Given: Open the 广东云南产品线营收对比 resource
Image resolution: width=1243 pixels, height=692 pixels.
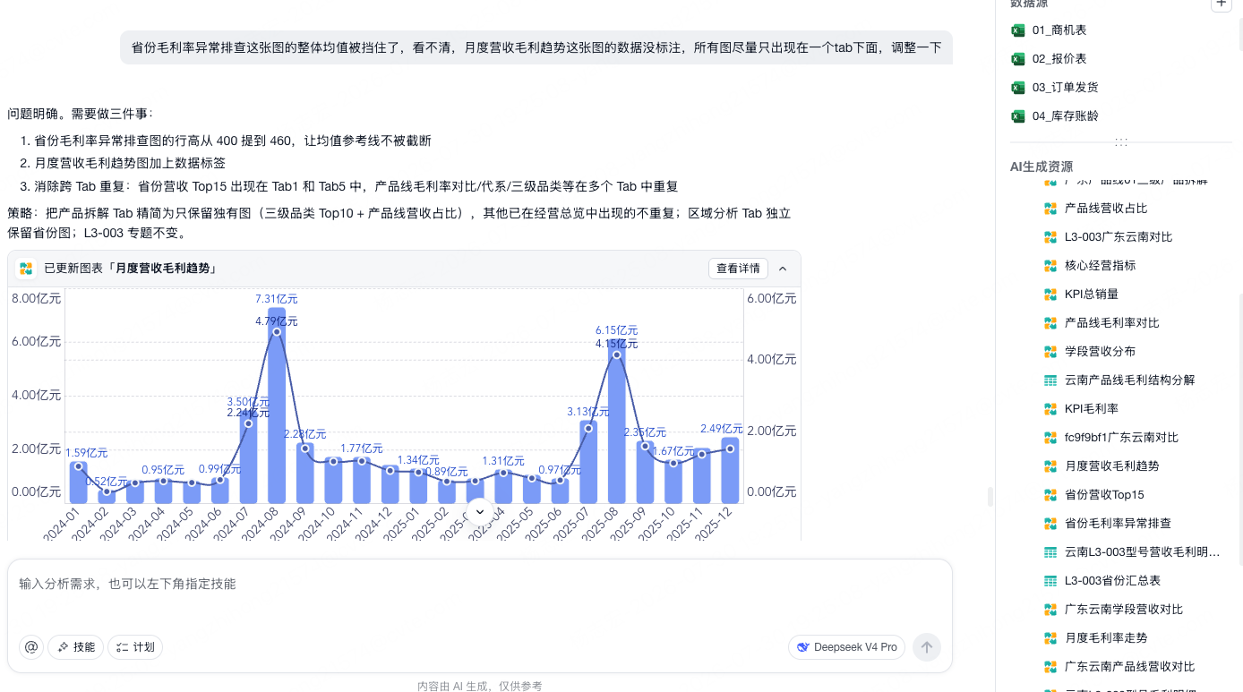Looking at the screenshot, I should click(x=1130, y=667).
